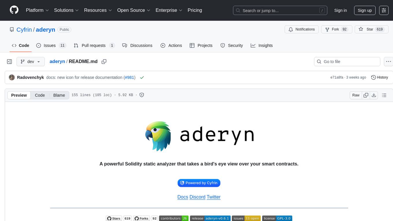The image size is (393, 221).
Task: Open the Discord link
Action: 197,197
